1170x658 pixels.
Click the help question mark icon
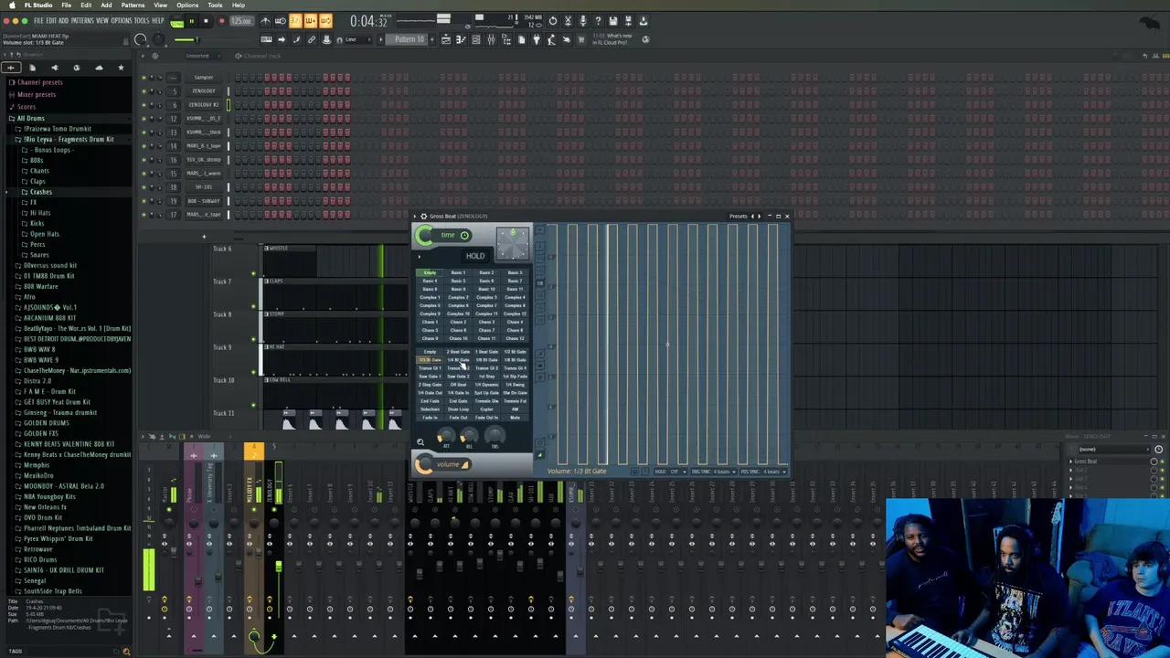coord(598,20)
